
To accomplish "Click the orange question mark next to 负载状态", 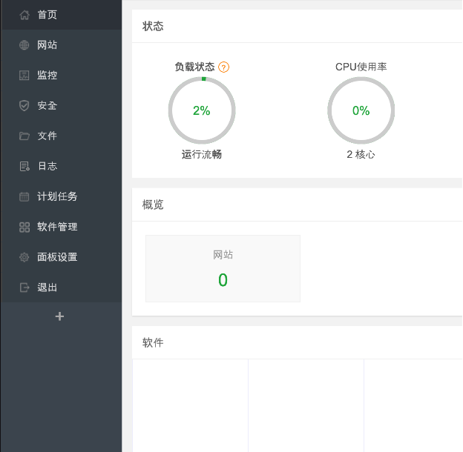I will click(224, 67).
